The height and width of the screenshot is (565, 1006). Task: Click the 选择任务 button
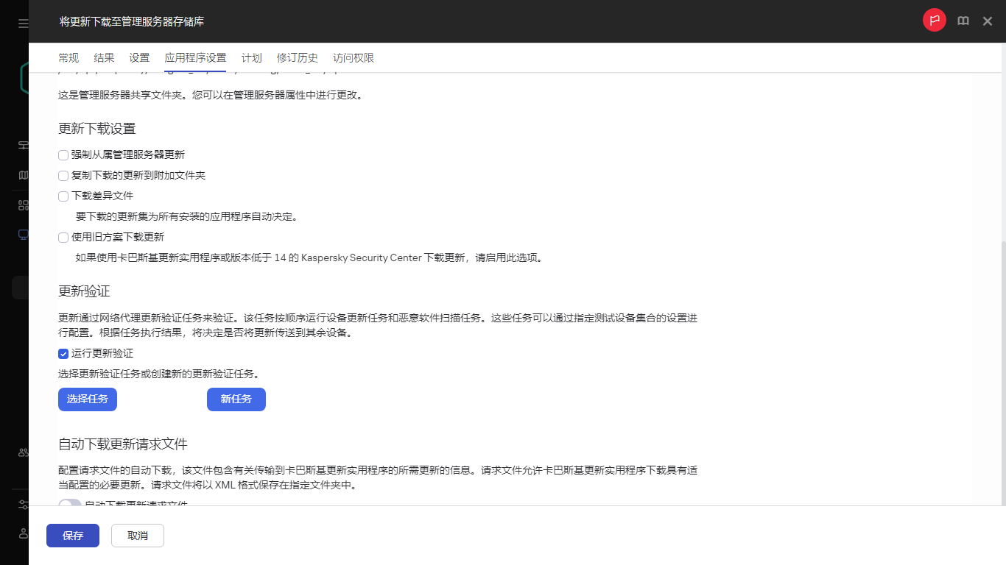(87, 399)
